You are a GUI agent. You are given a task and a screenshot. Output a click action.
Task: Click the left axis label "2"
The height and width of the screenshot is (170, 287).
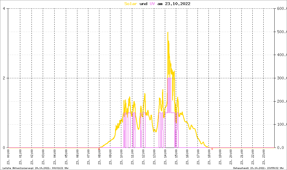point(4,78)
